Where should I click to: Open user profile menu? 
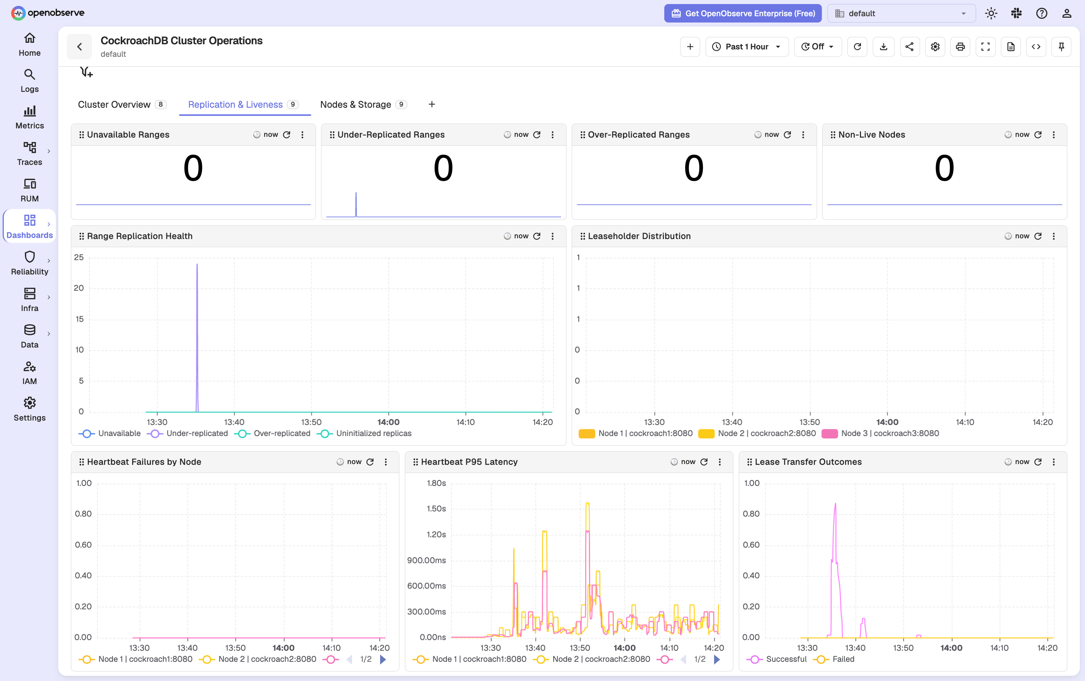click(1067, 13)
